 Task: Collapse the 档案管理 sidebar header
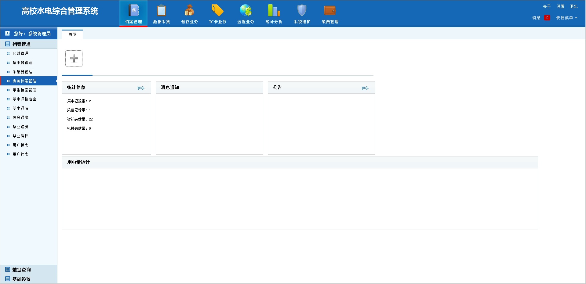[21, 44]
